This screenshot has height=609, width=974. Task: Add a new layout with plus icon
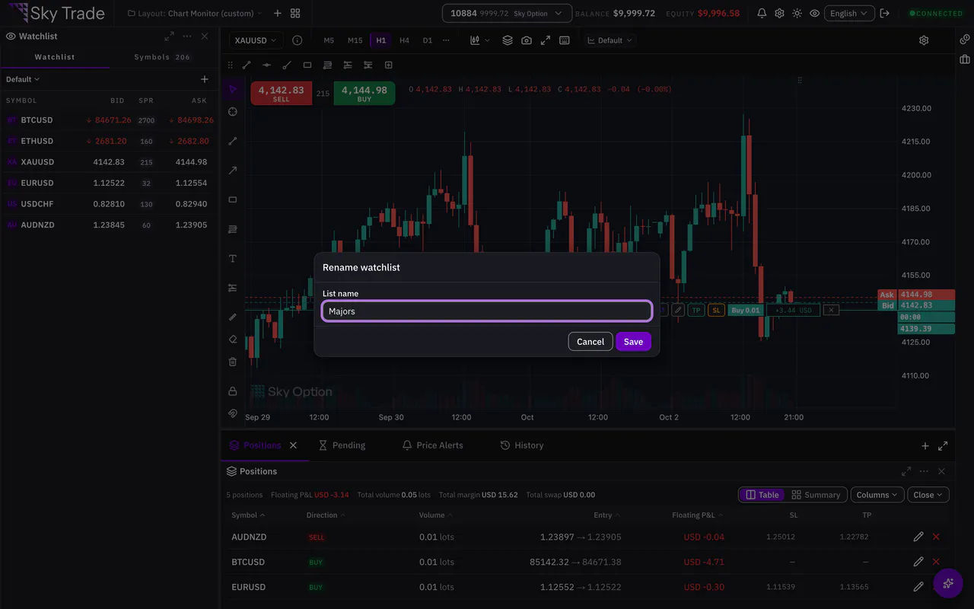click(x=277, y=14)
